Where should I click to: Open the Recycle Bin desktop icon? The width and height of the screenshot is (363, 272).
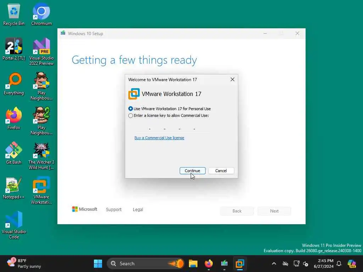[14, 14]
